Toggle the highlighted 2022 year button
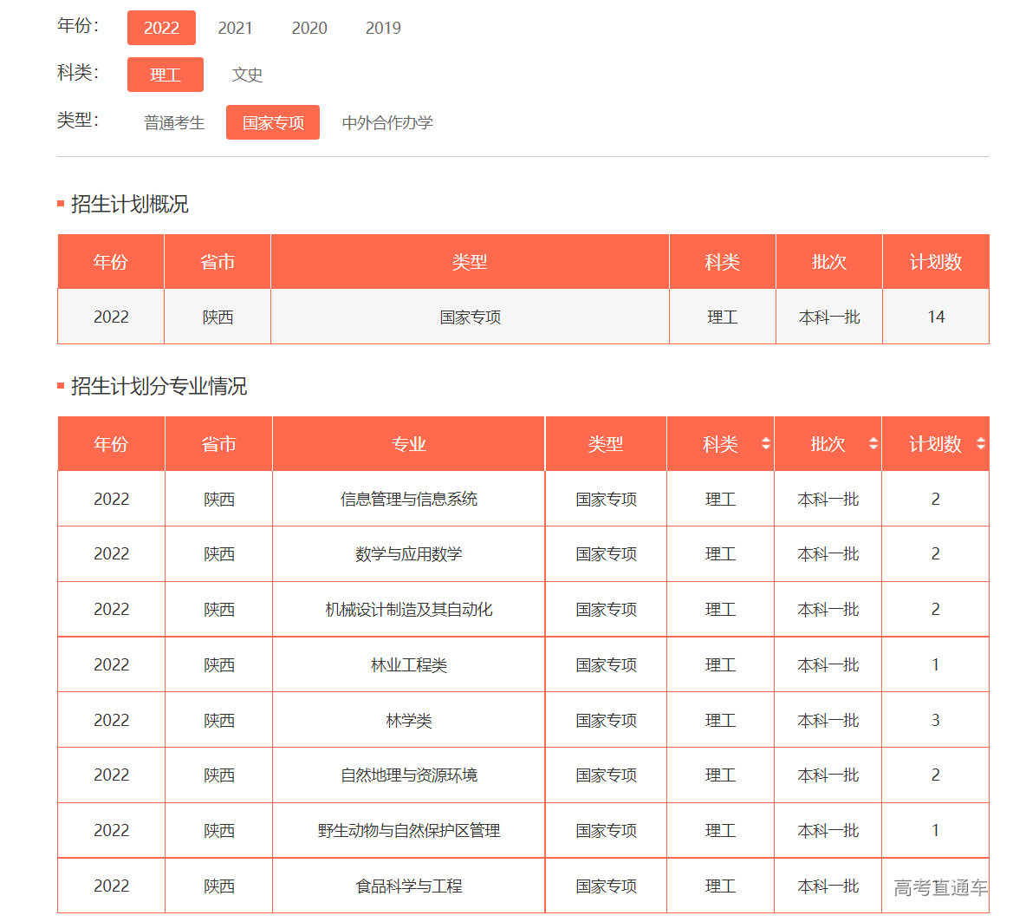 click(x=161, y=28)
